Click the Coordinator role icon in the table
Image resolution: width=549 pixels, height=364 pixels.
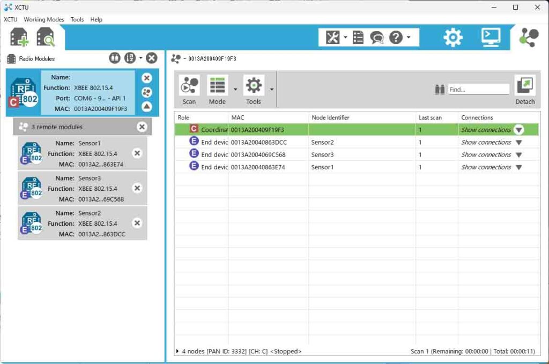(194, 129)
